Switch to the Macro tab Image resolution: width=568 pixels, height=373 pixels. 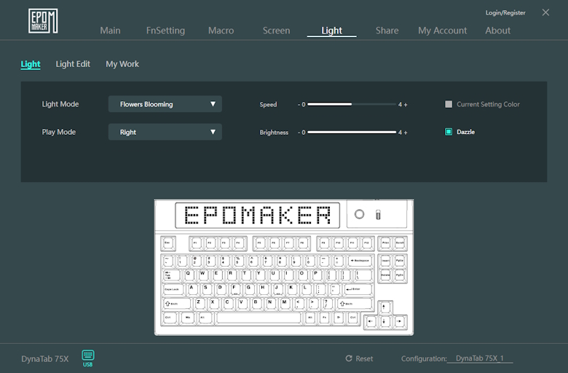[x=221, y=31]
